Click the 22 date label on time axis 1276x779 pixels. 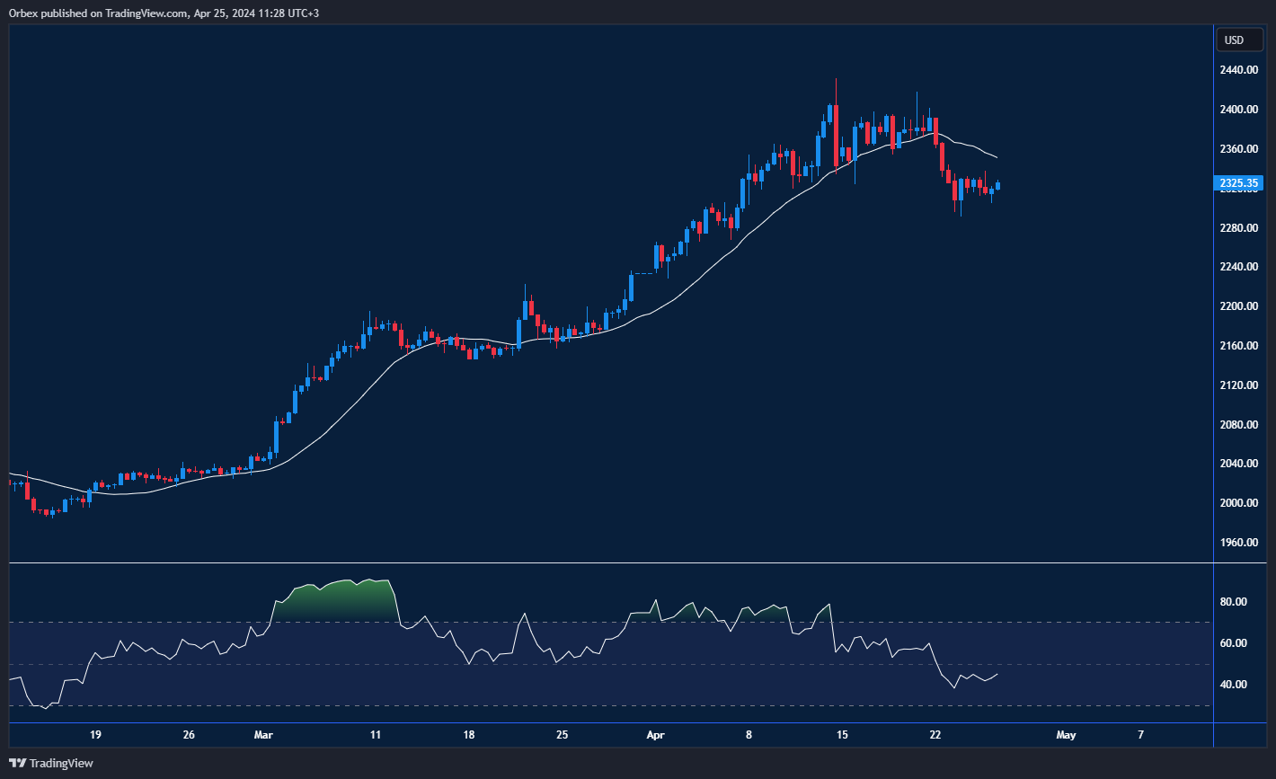pyautogui.click(x=935, y=735)
